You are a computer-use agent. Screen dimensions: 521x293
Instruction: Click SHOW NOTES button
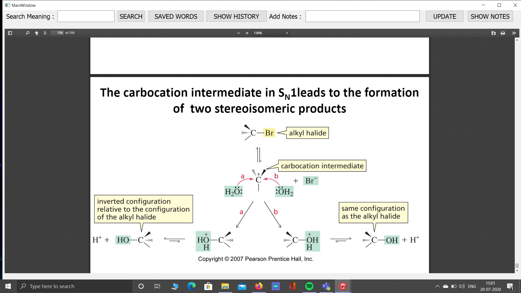tap(490, 17)
